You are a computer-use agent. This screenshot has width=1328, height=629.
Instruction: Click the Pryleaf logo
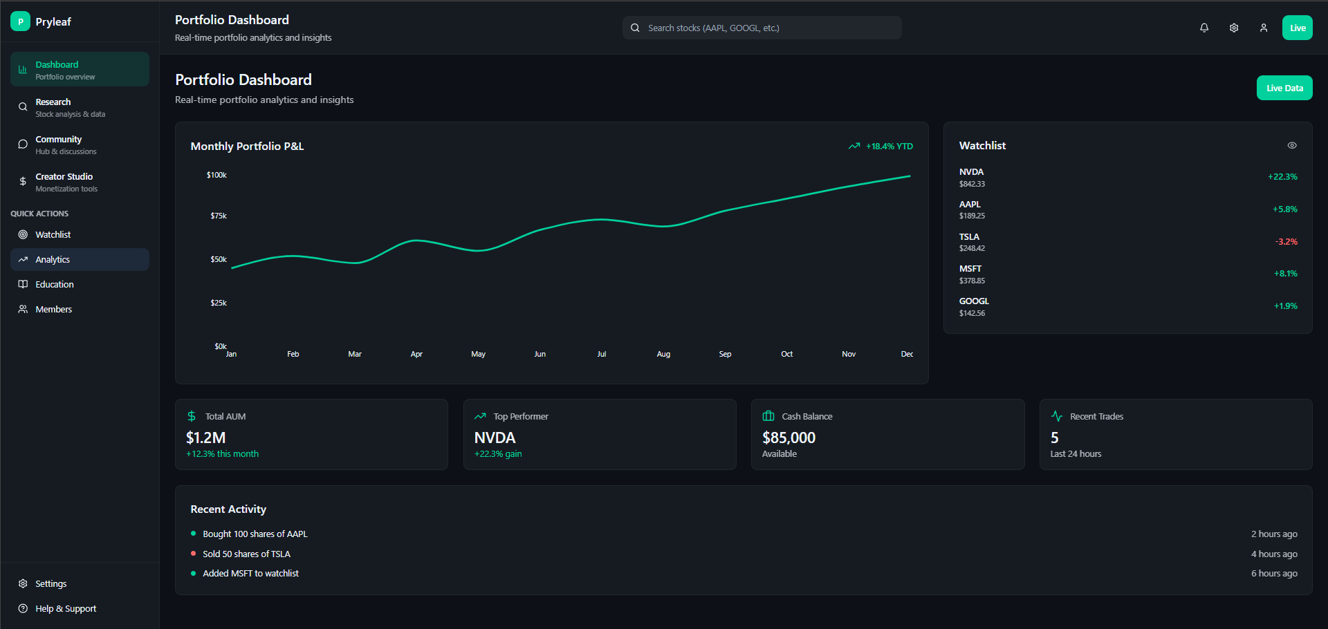tap(41, 21)
